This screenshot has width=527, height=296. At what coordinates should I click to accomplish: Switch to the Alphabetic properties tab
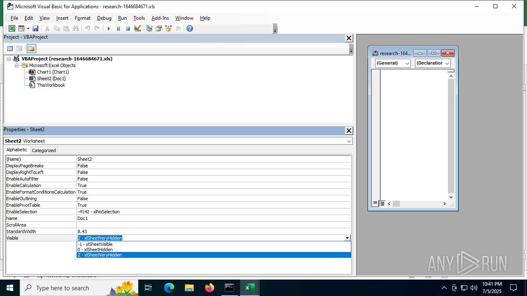[x=17, y=150]
